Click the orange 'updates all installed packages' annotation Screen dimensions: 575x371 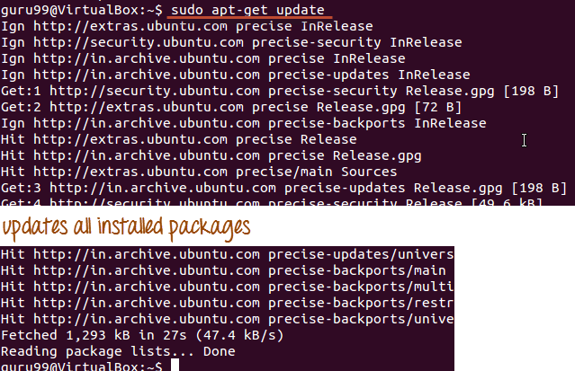point(126,225)
